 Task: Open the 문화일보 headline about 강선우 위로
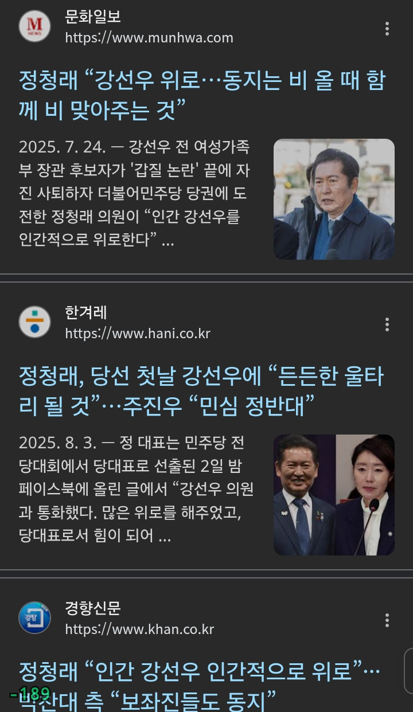(x=202, y=95)
